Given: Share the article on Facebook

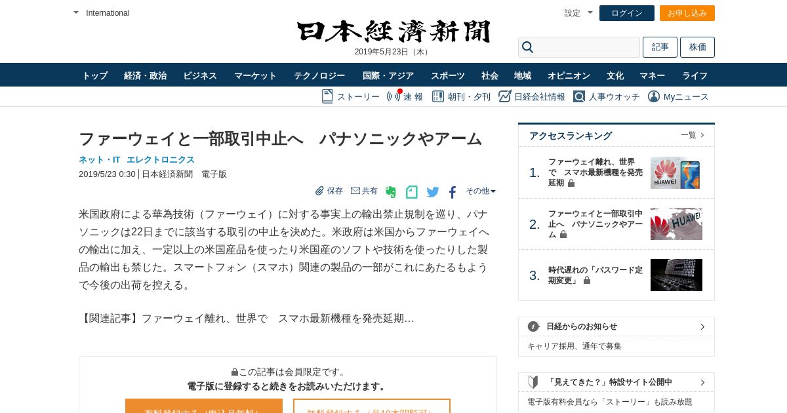Looking at the screenshot, I should 453,192.
